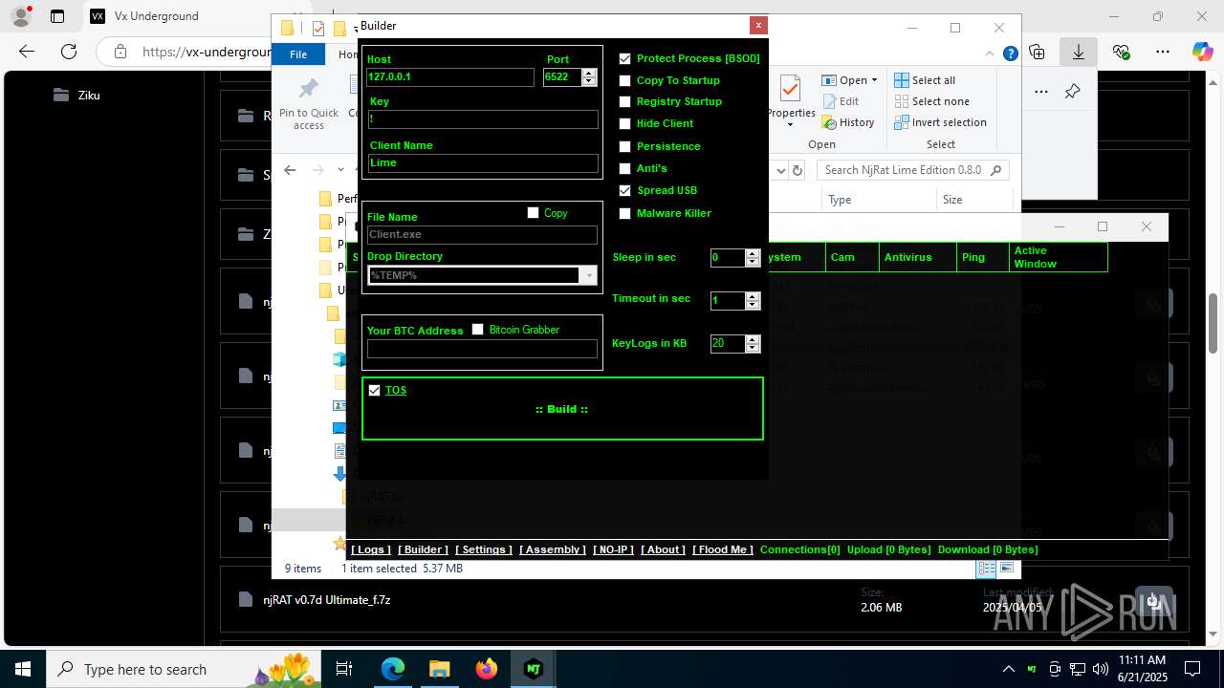Click the Explorer refresh icon beside search
Image resolution: width=1224 pixels, height=688 pixels.
tap(798, 170)
